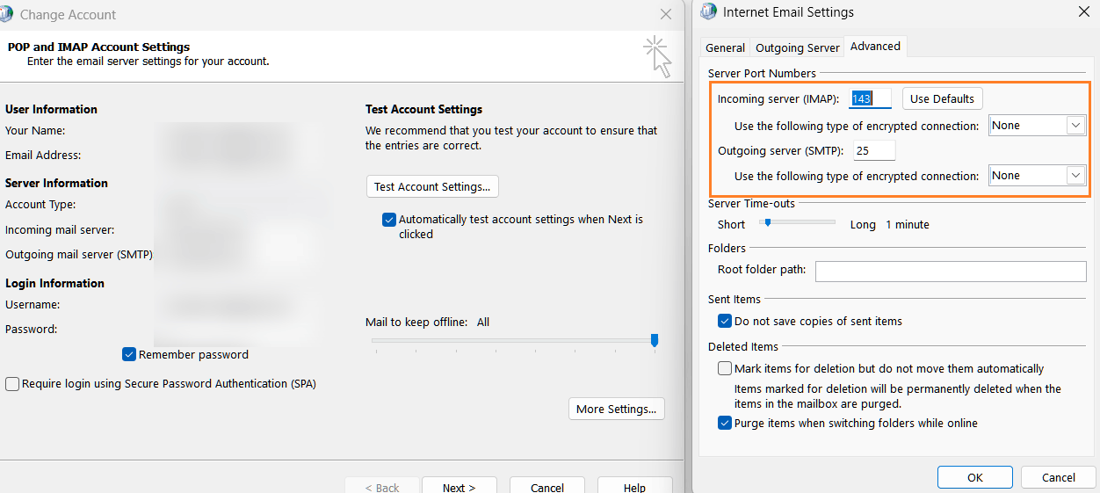Select the Advanced tab
This screenshot has width=1100, height=493.
click(x=875, y=46)
